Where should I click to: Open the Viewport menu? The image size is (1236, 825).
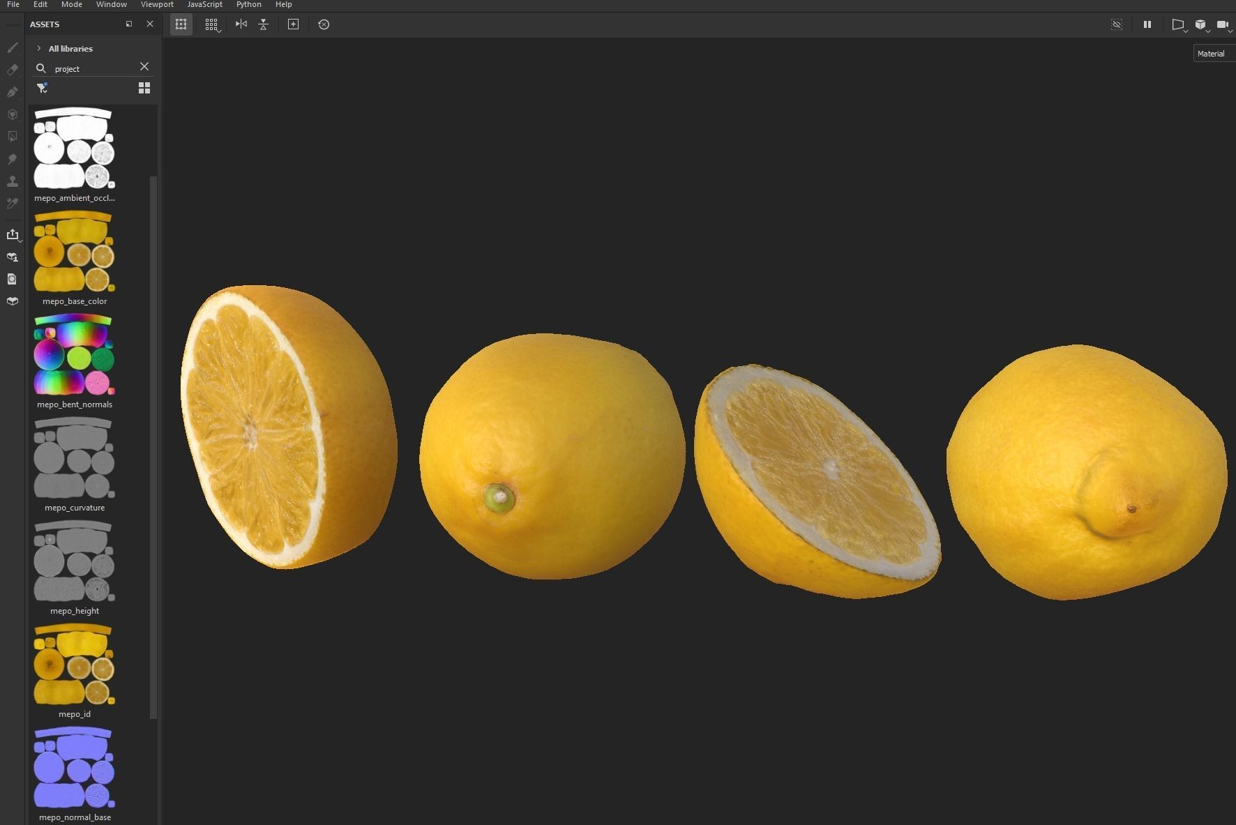(157, 4)
